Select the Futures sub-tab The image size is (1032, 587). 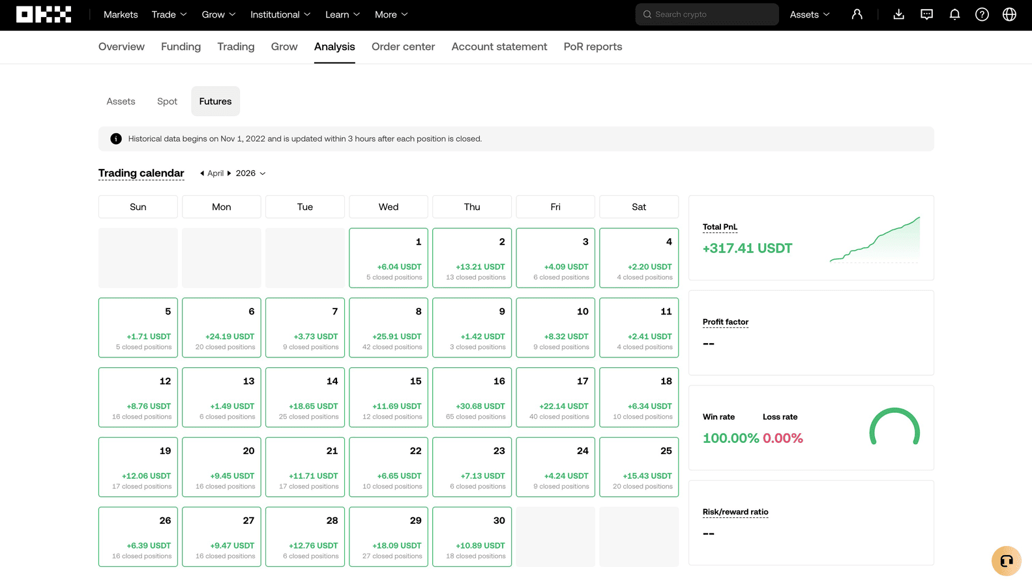215,101
